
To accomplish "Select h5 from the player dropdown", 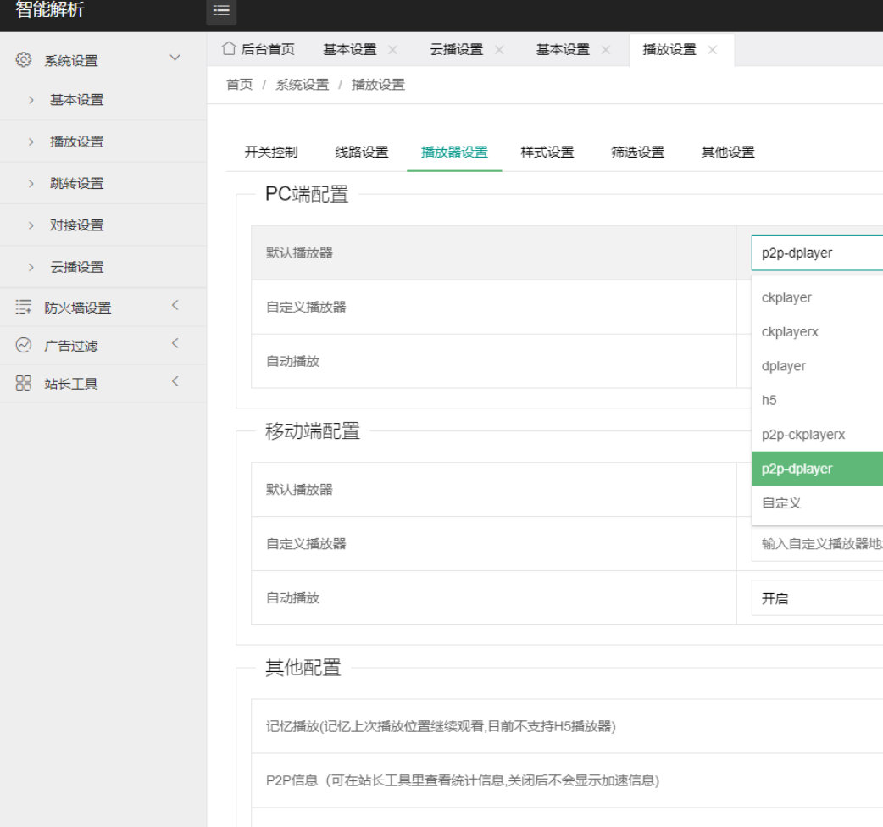I will tap(768, 400).
